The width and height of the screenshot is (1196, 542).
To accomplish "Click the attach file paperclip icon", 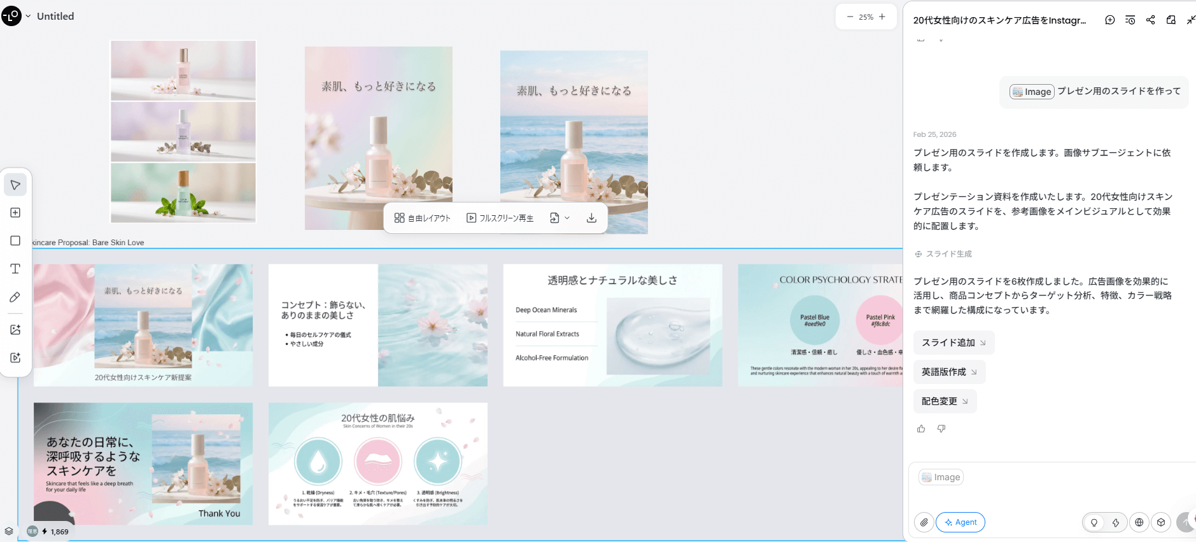I will [x=924, y=522].
